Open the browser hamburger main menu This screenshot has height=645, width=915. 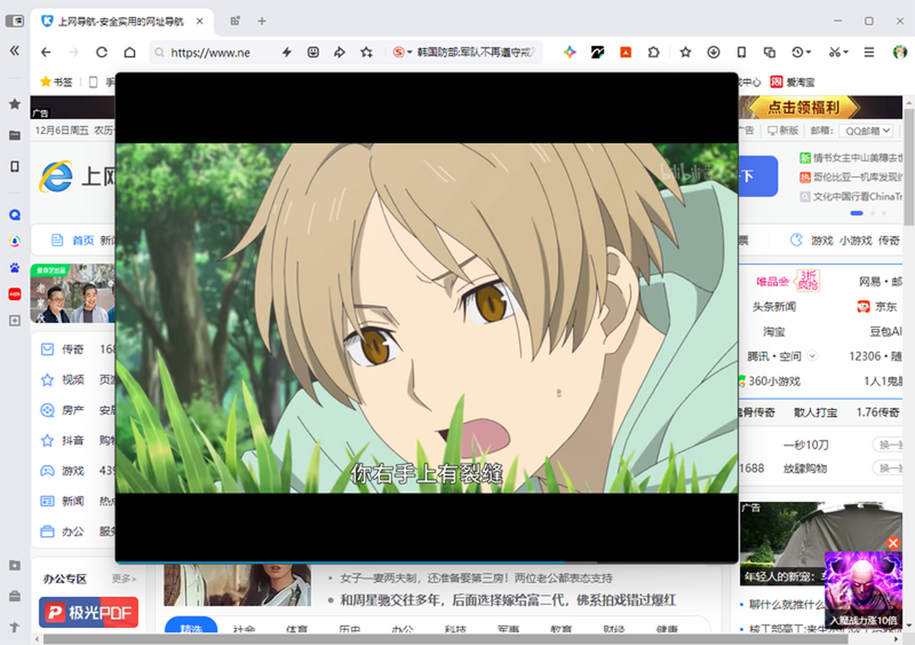tap(868, 53)
